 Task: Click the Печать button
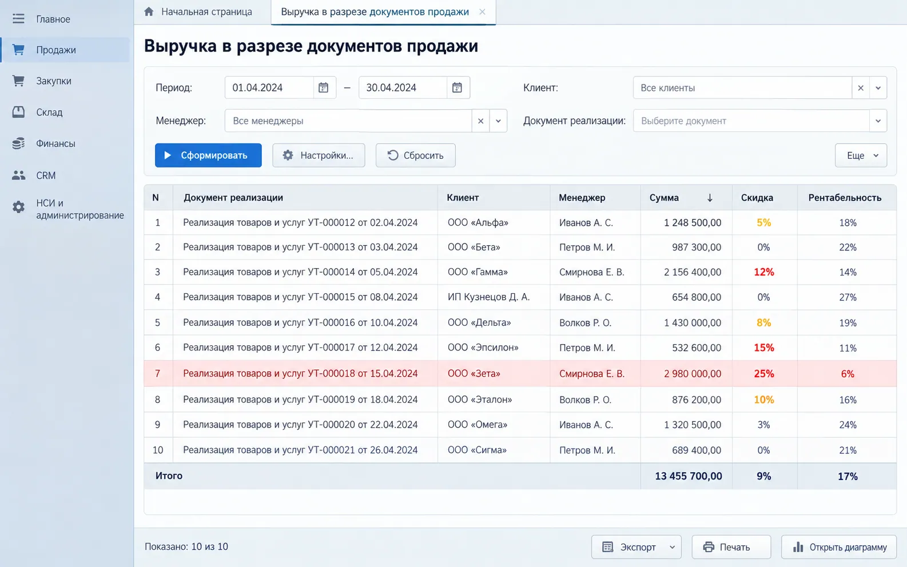(x=731, y=547)
